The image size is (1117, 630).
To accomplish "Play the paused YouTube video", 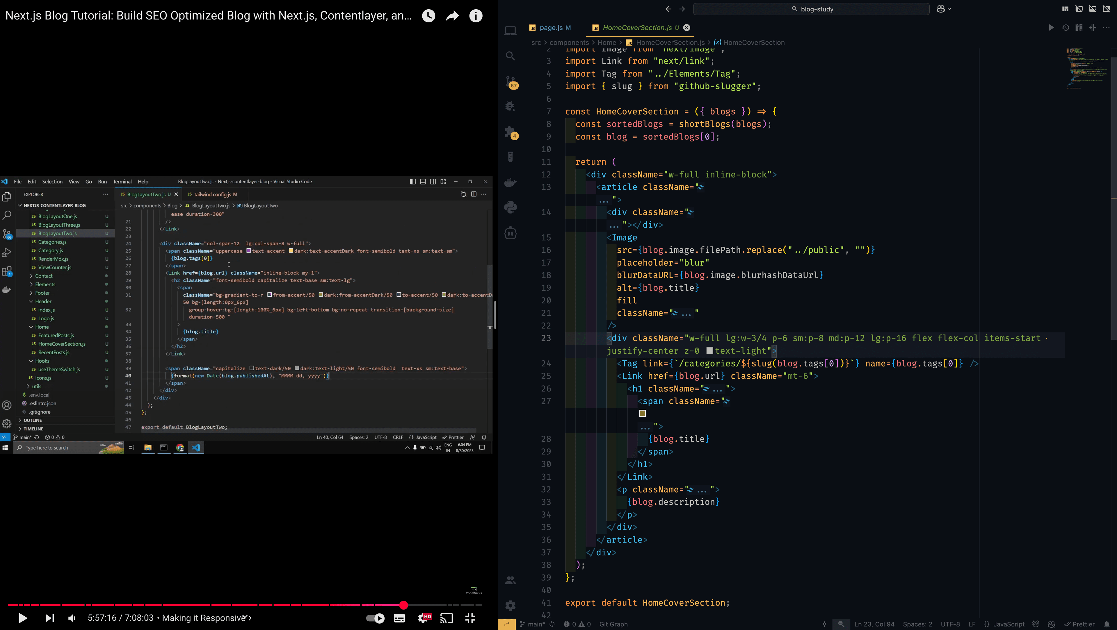I will click(23, 618).
